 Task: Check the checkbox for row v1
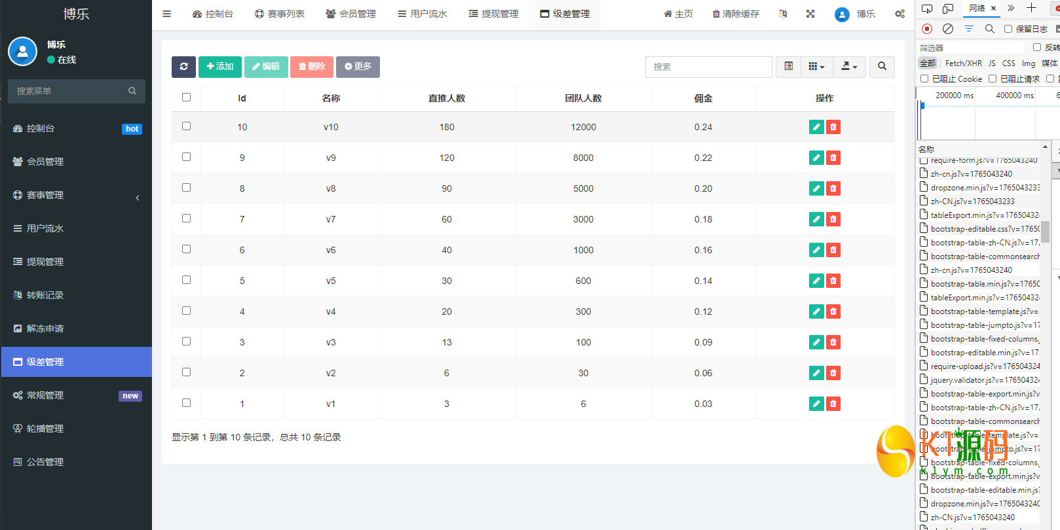(186, 403)
